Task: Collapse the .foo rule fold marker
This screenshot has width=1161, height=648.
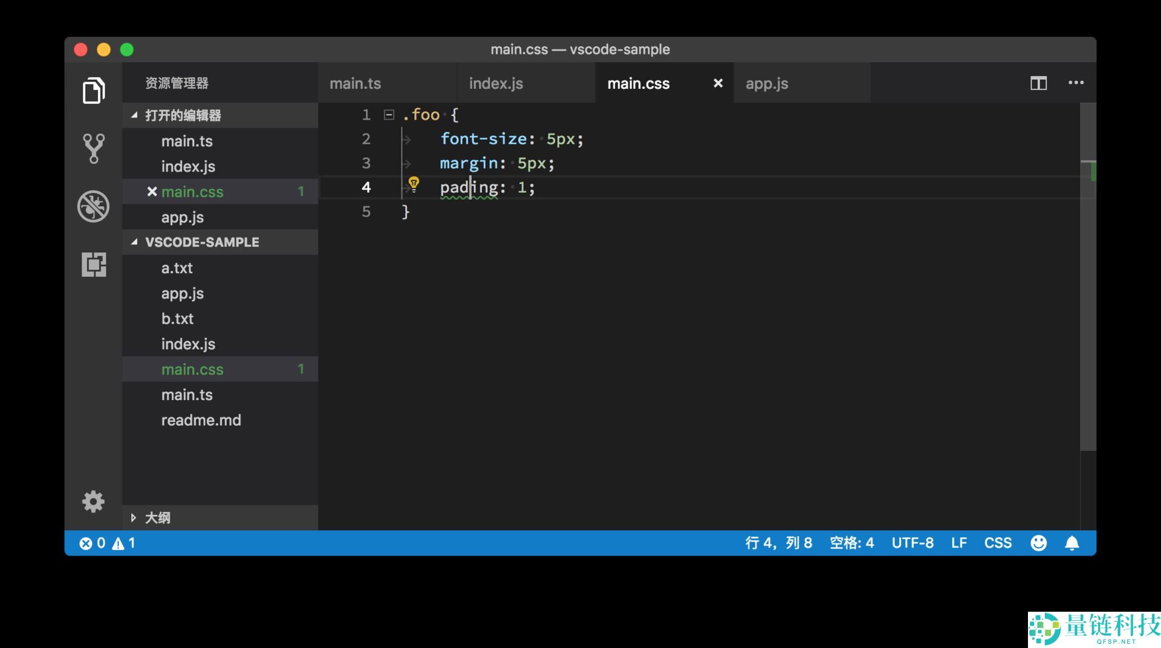Action: (x=389, y=114)
